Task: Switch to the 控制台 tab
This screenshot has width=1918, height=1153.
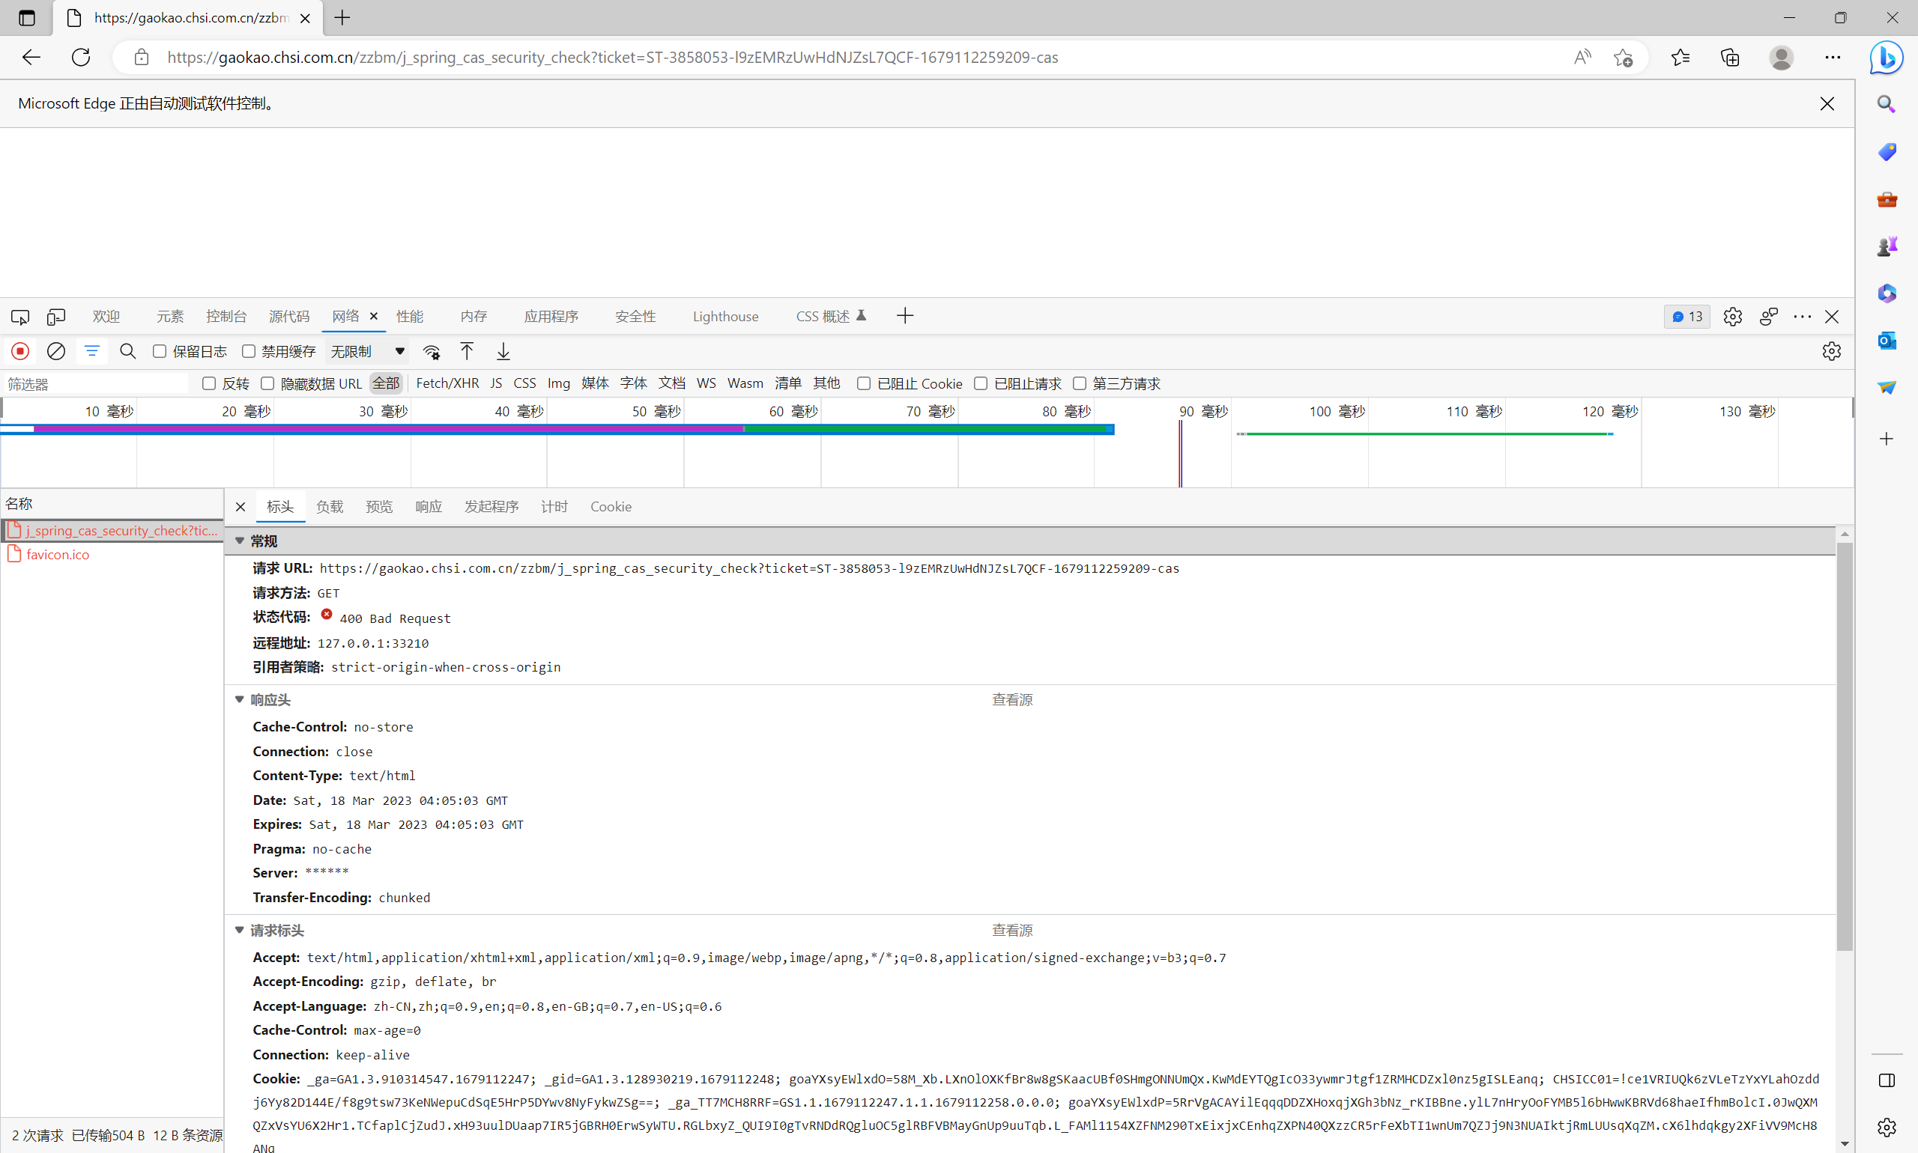Action: [x=226, y=316]
